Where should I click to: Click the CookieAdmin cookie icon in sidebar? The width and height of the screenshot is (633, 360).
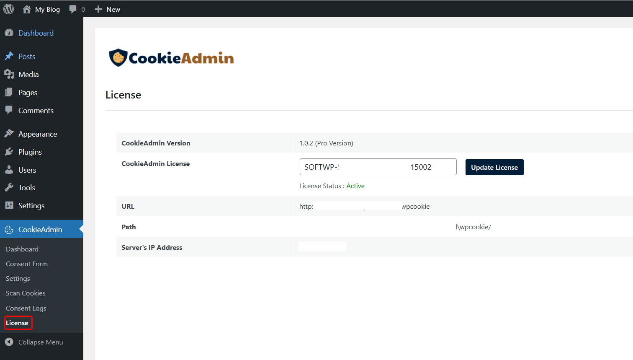point(9,230)
